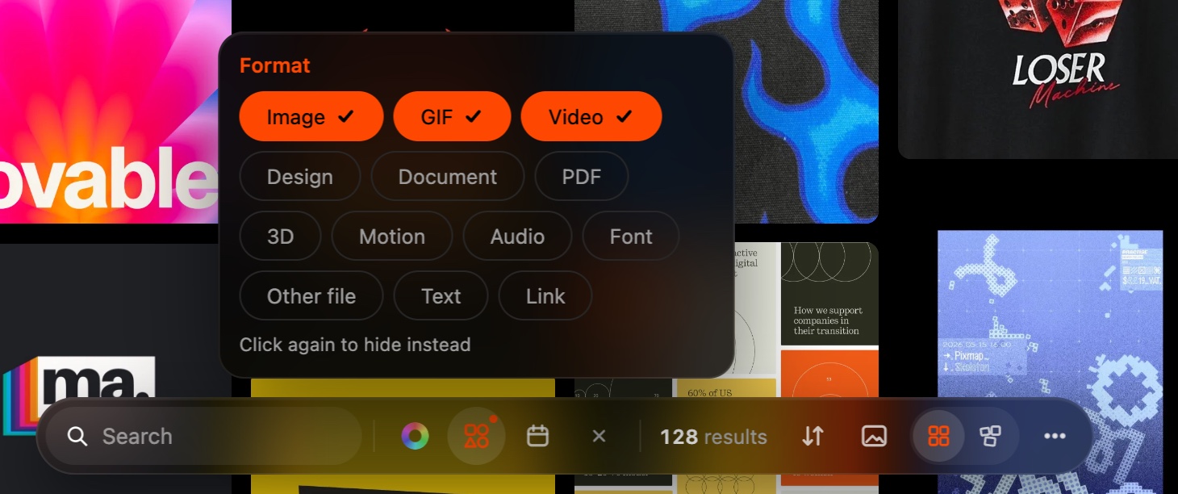Enable the 3D format filter

(281, 237)
